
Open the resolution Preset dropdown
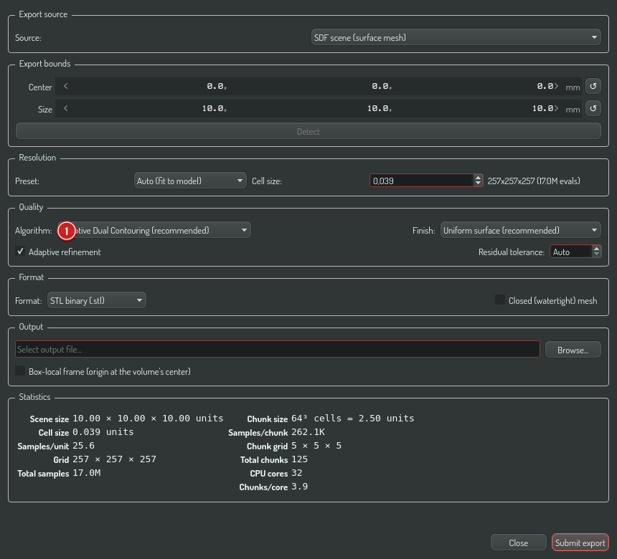click(x=190, y=181)
